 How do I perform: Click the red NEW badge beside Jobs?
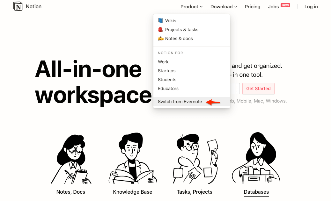pos(285,5)
